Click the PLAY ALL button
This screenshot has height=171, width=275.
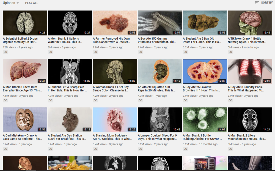[x=32, y=3]
